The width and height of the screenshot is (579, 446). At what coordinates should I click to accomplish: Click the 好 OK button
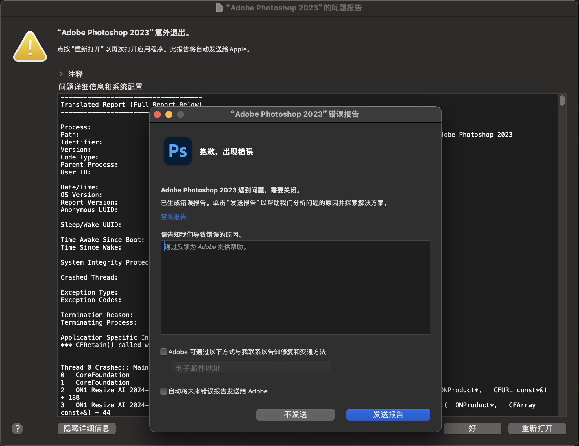pos(472,428)
